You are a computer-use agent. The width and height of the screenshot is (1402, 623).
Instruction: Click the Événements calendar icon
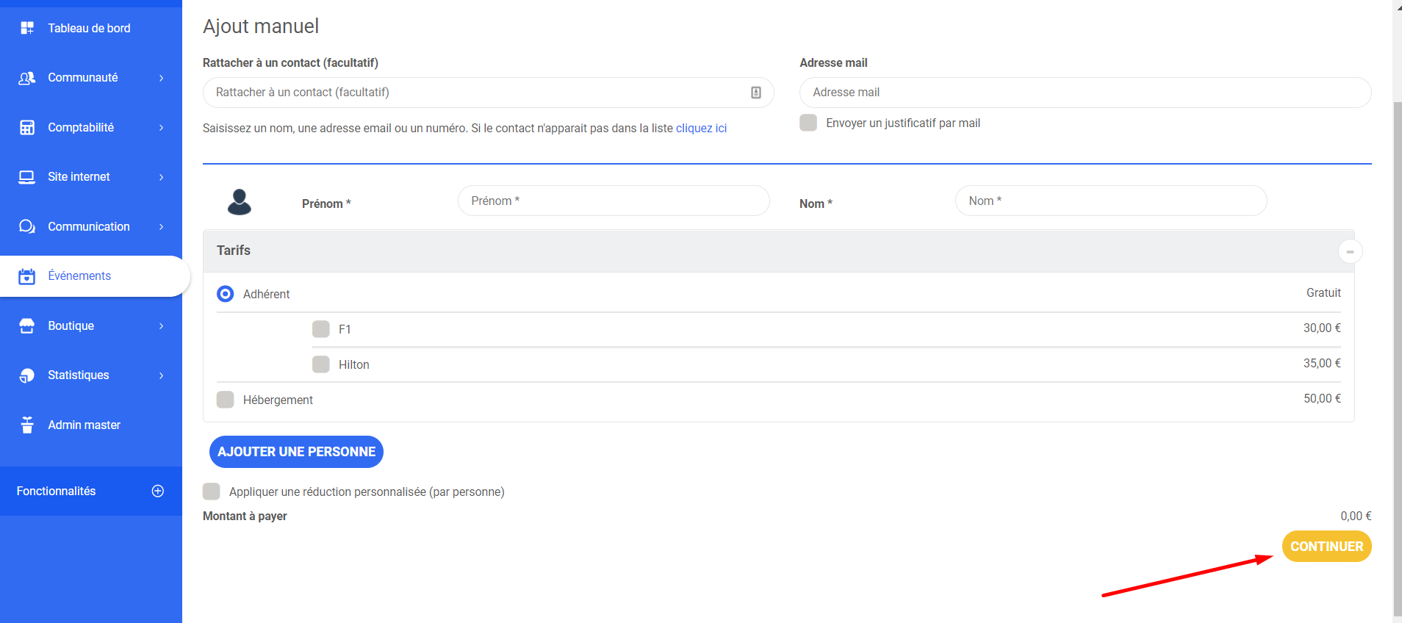tap(27, 276)
